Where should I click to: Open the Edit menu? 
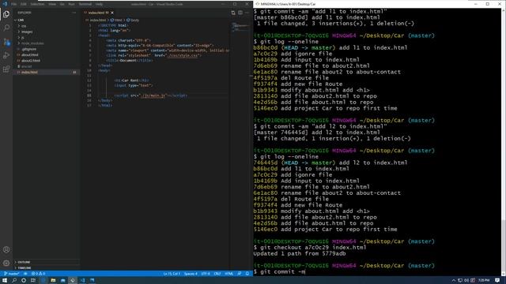(23, 4)
